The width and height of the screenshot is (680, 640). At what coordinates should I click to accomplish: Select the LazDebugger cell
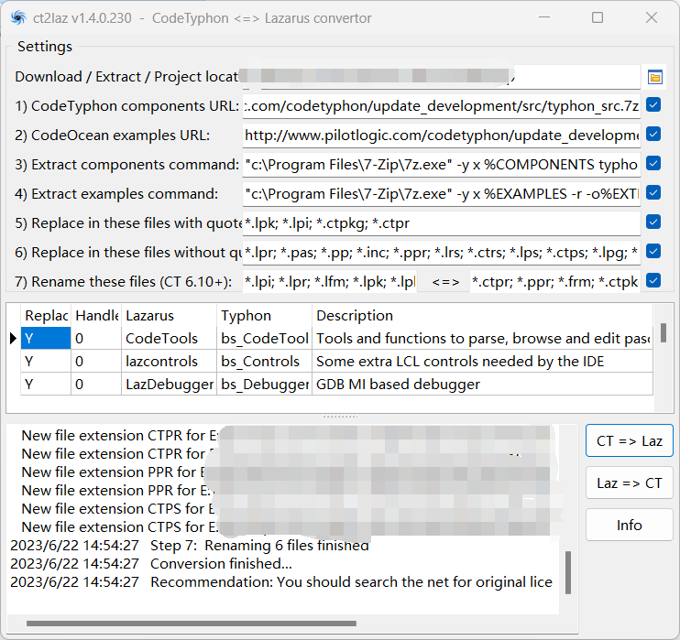[170, 385]
